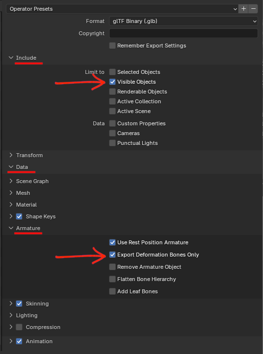Open the Operator Presets dropdown
This screenshot has height=354, width=263.
coord(122,9)
